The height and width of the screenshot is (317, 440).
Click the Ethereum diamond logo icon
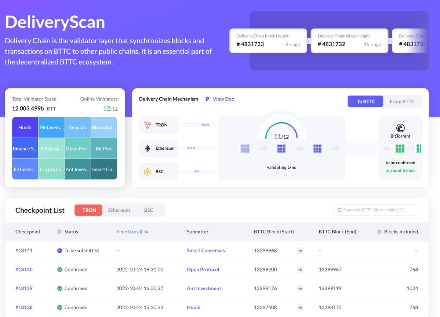pos(148,148)
